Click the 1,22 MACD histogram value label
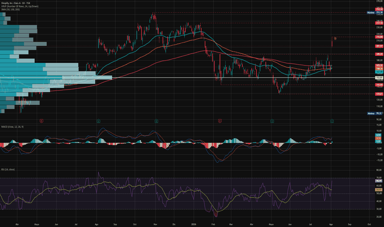The height and width of the screenshot is (227, 384). (378, 142)
